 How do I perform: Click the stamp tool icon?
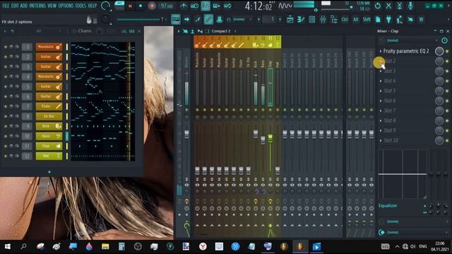pos(219,19)
